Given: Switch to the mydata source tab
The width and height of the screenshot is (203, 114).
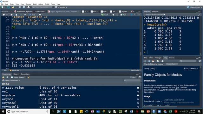Looking at the screenshot, I should [x=124, y=11].
